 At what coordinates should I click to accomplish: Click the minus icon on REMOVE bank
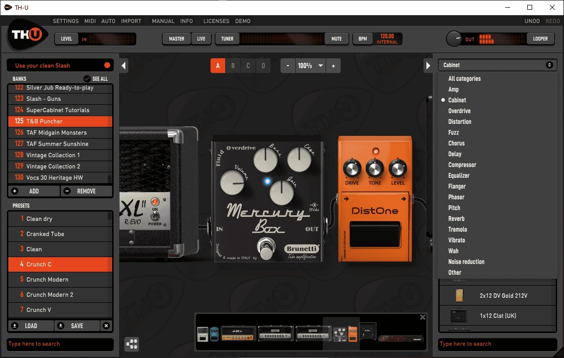[67, 191]
